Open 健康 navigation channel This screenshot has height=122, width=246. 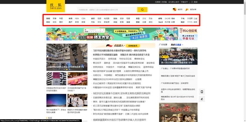pyautogui.click(x=128, y=22)
